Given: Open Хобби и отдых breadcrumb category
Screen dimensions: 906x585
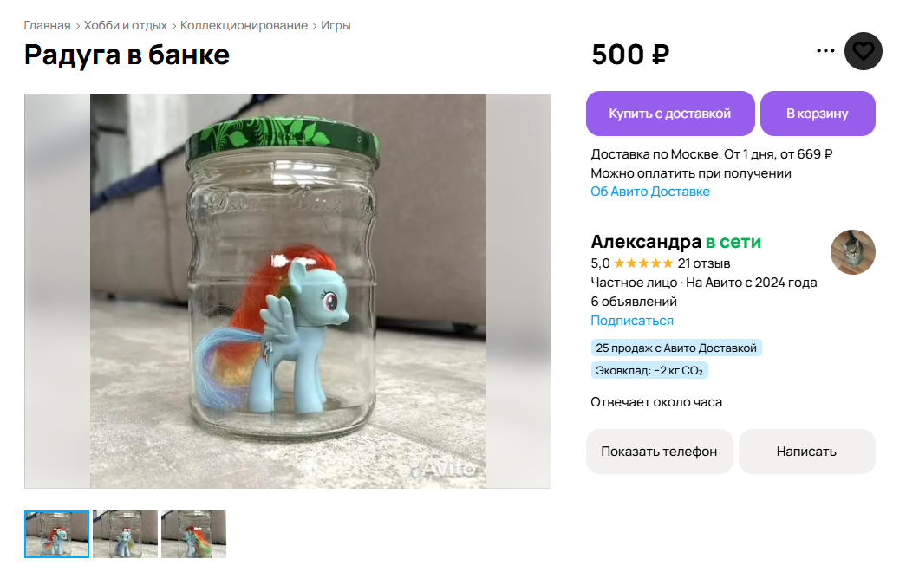Looking at the screenshot, I should (x=126, y=25).
